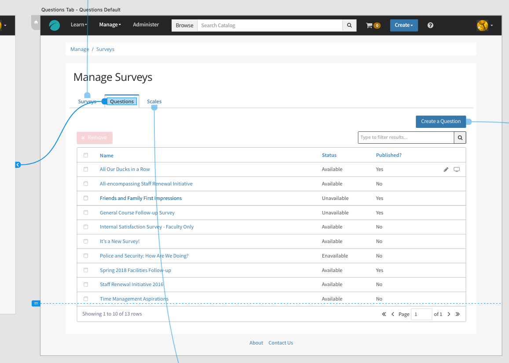Go to next page arrow
The height and width of the screenshot is (363, 509).
[449, 314]
